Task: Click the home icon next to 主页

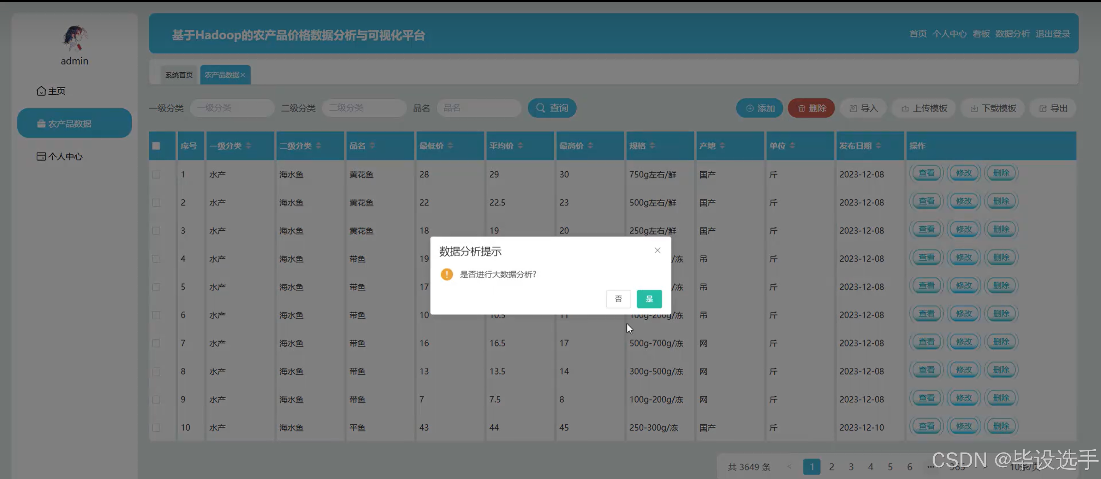Action: tap(41, 91)
